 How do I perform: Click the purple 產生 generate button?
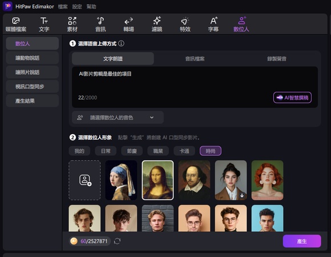coord(302,241)
